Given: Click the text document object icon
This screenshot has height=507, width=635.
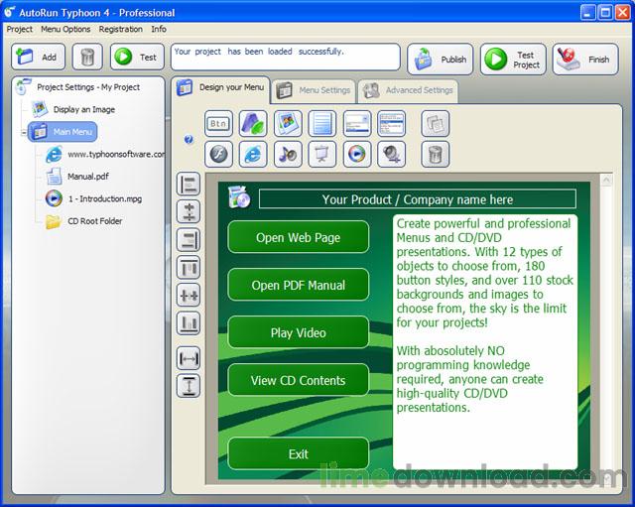Looking at the screenshot, I should click(x=321, y=123).
